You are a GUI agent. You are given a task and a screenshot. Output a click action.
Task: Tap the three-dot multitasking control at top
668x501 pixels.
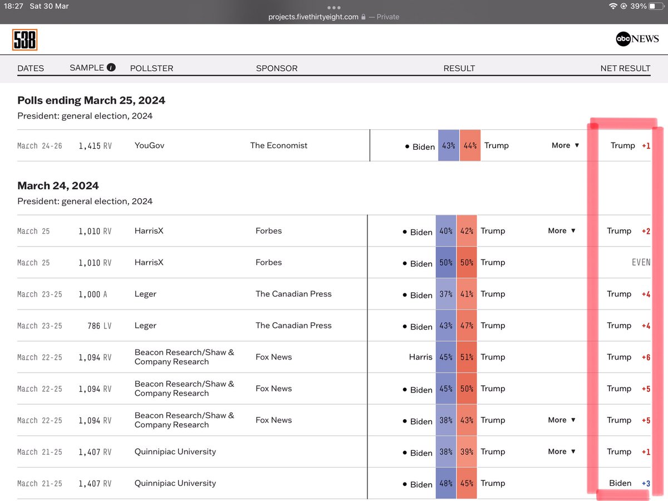pos(334,8)
